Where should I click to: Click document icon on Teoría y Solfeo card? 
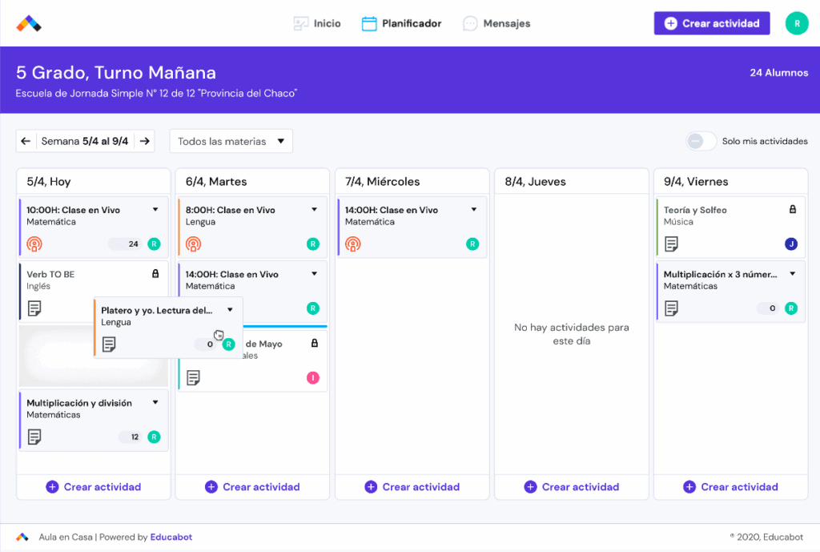[x=672, y=244]
